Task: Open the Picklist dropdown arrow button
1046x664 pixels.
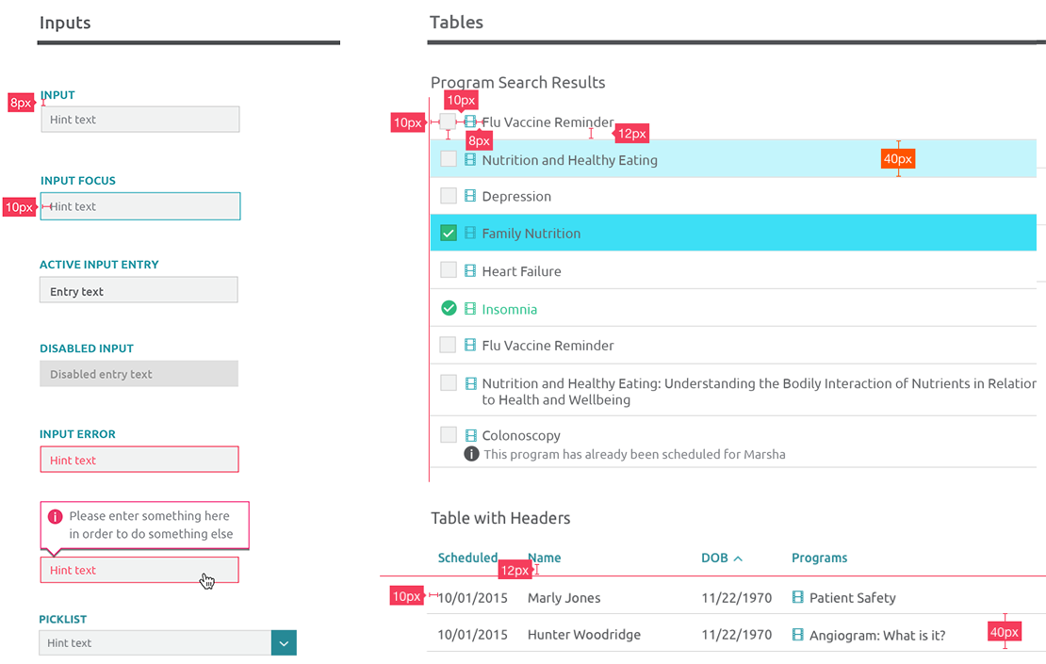Action: pyautogui.click(x=284, y=642)
